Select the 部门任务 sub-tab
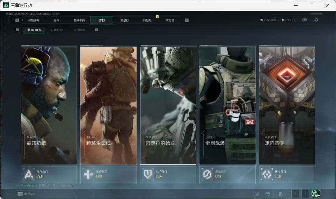336x199 pixels. tap(34, 30)
